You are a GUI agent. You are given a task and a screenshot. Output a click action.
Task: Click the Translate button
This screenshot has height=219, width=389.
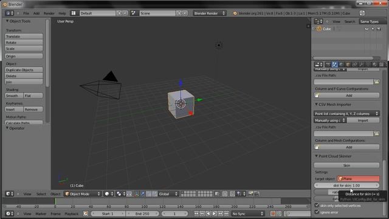24,36
